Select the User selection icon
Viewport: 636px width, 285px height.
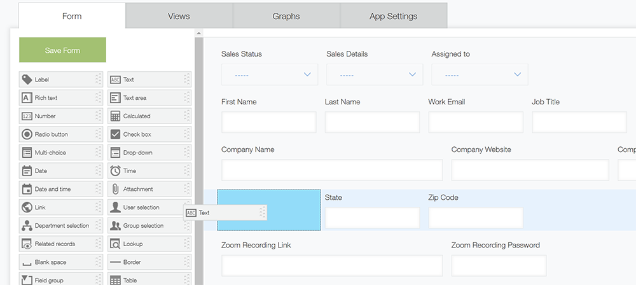click(x=115, y=207)
